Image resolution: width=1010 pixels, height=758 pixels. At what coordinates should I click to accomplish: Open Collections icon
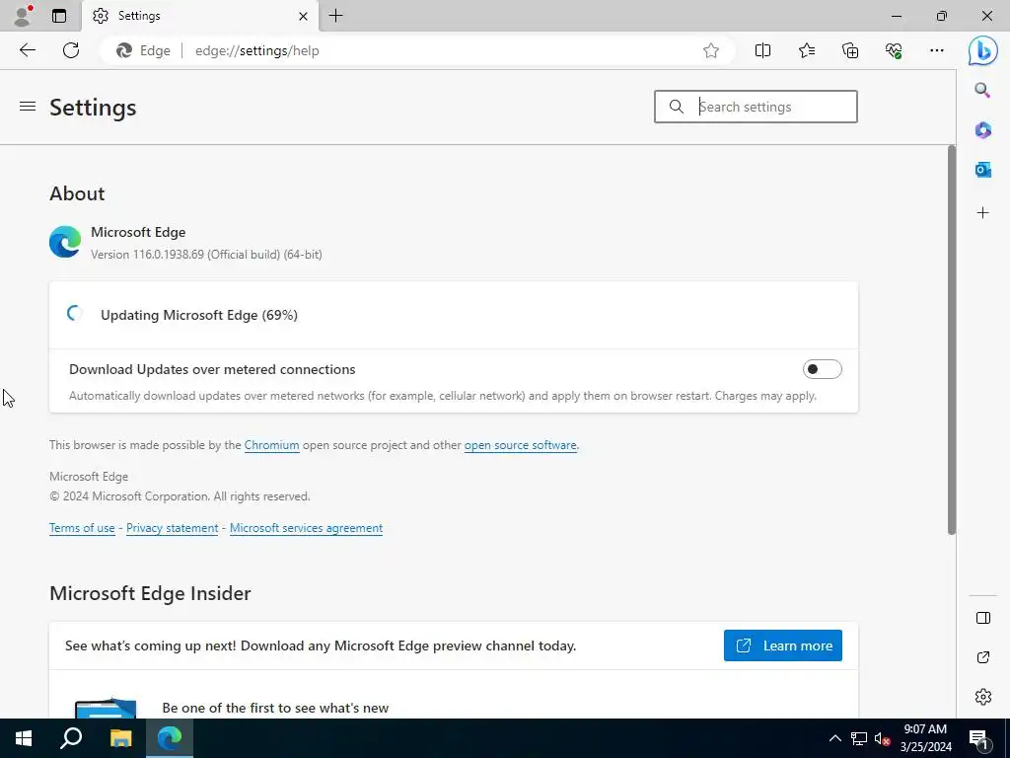(x=850, y=50)
